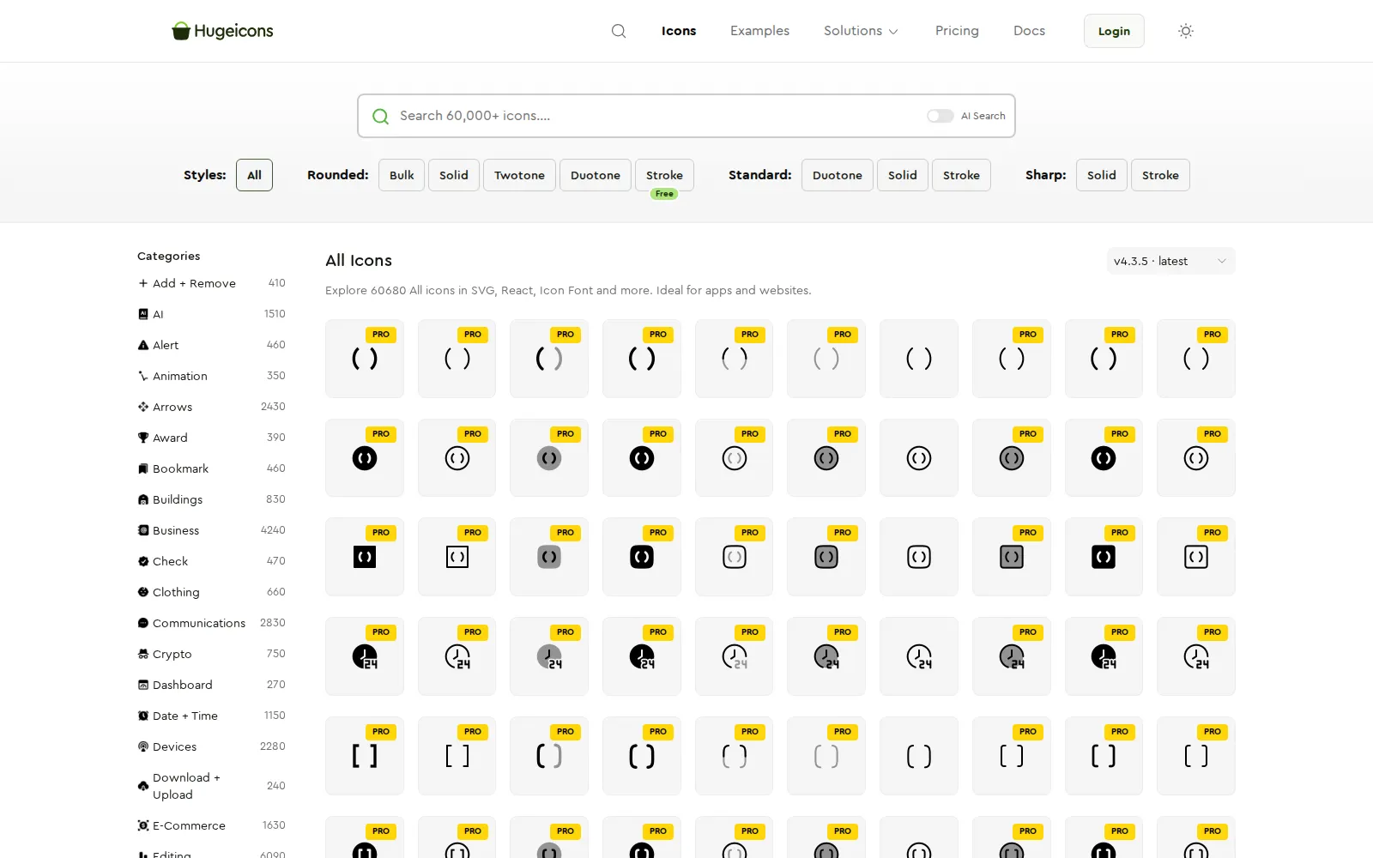Click the Hugeicons logo
1373x858 pixels.
[x=222, y=31]
